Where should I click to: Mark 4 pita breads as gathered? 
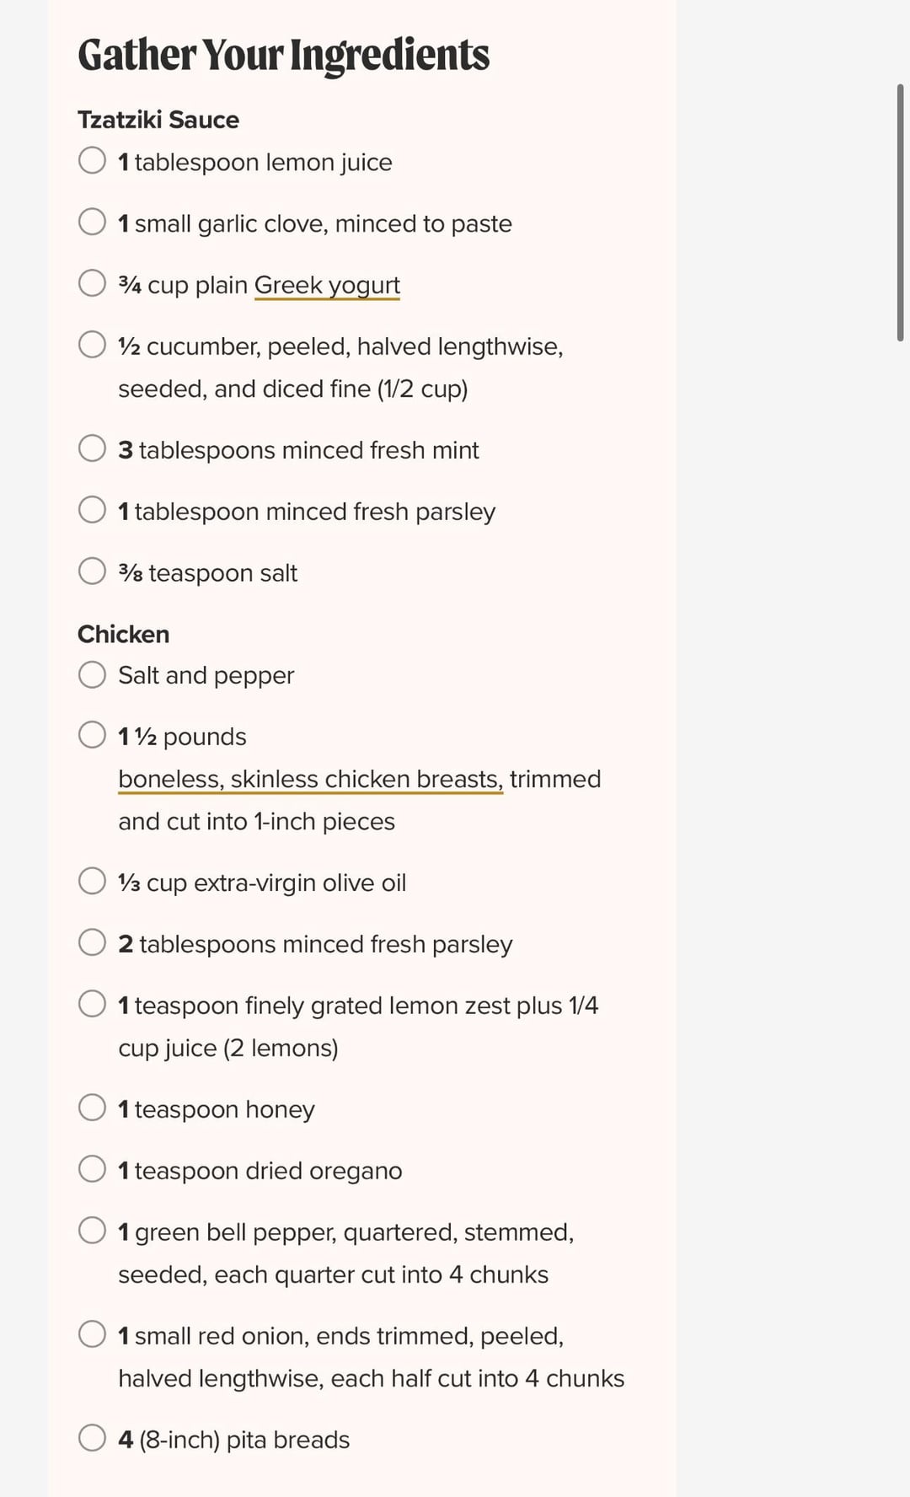pos(92,1438)
